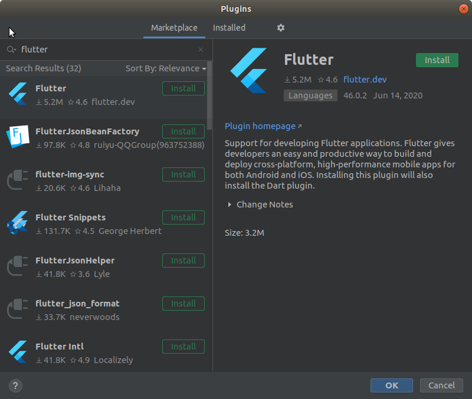Confirm with the OK button
The height and width of the screenshot is (399, 472).
[391, 385]
